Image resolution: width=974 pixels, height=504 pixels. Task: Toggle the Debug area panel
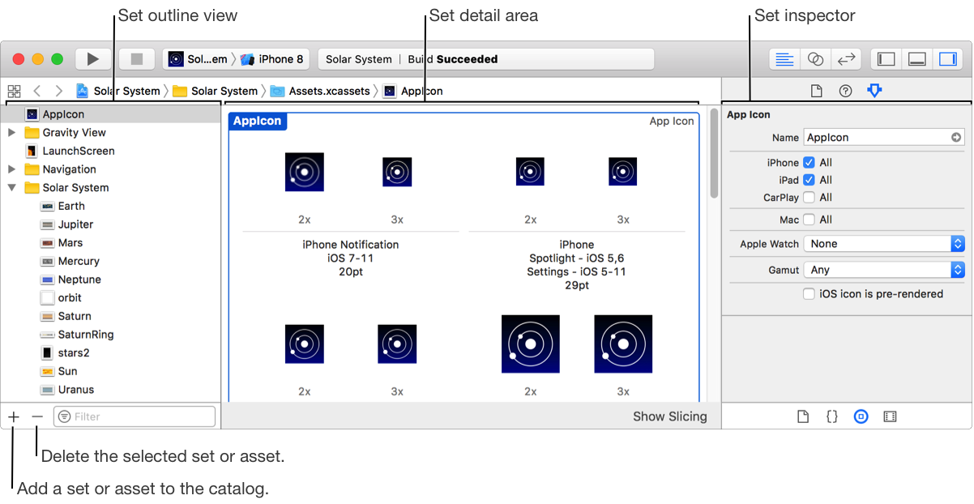tap(917, 59)
